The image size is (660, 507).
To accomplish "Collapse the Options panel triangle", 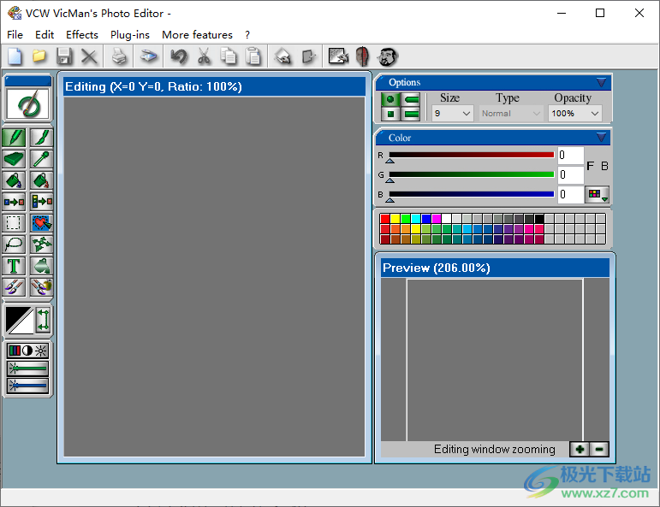I will (x=601, y=82).
